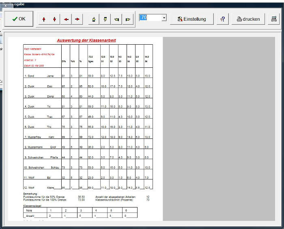
Task: Open the help question mark icon
Action: [x=222, y=19]
